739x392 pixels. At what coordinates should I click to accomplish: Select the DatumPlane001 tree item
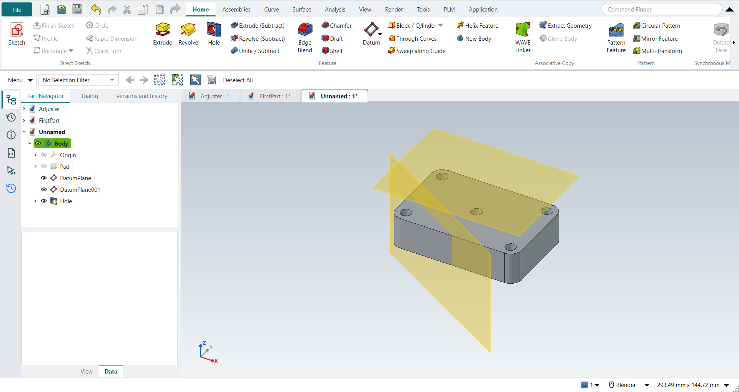tap(80, 189)
